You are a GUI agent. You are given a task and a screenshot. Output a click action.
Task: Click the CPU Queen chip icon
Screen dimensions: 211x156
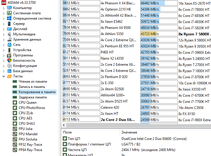[15, 103]
